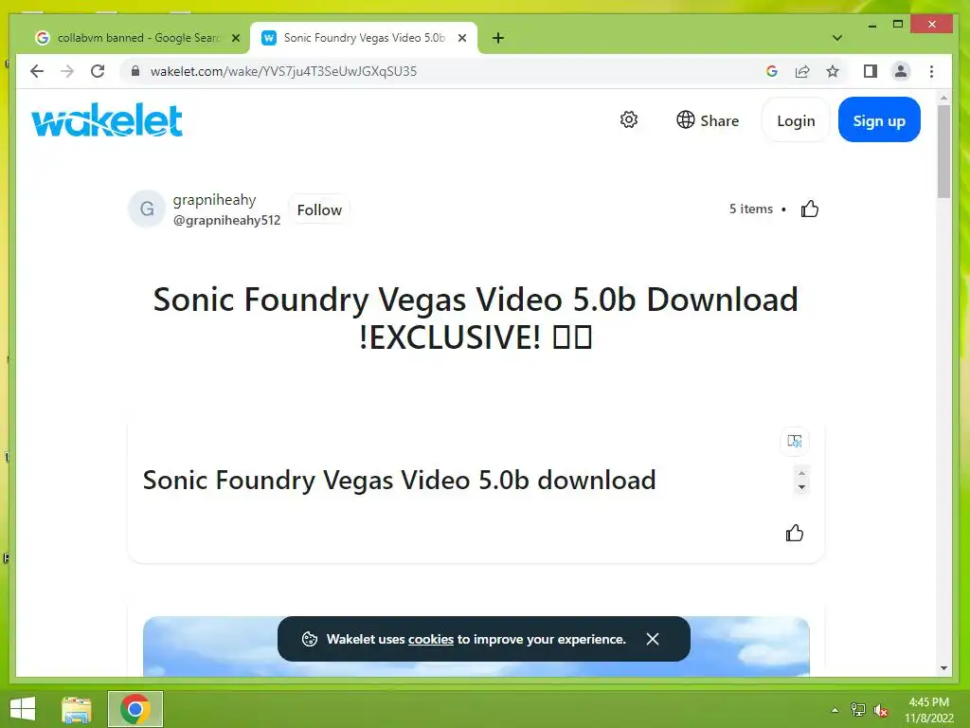Reload the Wakelet page
Image resolution: width=970 pixels, height=728 pixels.
(98, 71)
